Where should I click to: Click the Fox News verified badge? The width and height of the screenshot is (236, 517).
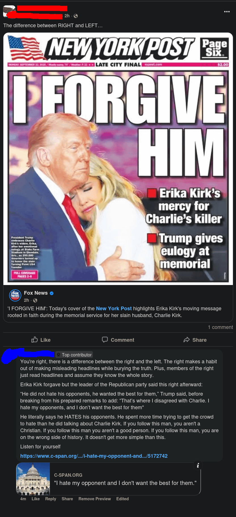52,293
